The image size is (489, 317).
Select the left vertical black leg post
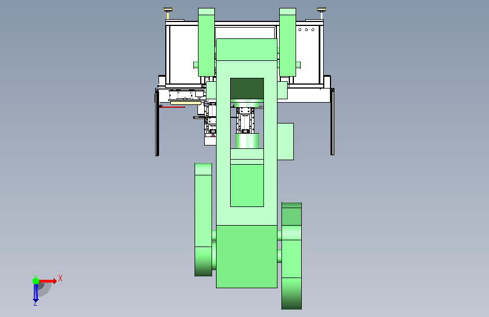click(x=157, y=123)
